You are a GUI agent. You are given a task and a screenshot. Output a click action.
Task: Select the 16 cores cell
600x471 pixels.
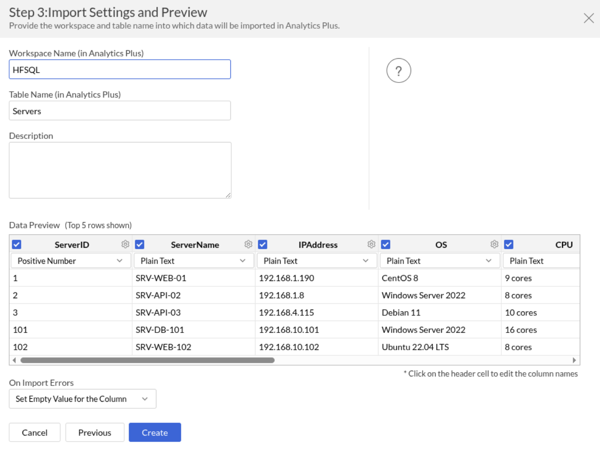(x=541, y=329)
